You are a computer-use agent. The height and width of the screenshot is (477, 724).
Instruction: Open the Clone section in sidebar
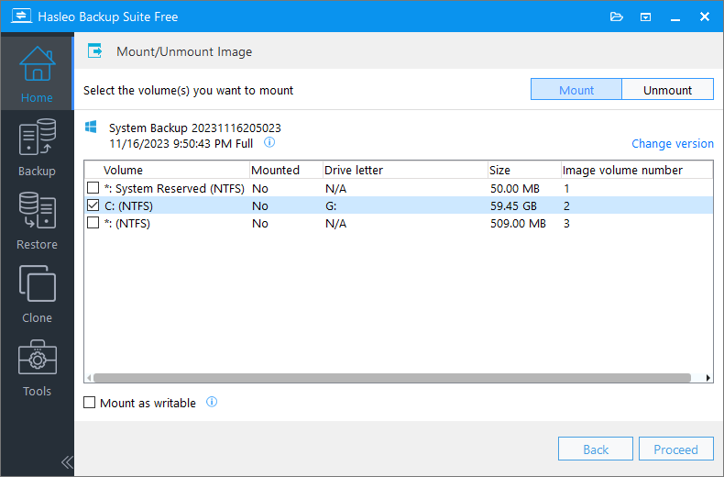37,294
